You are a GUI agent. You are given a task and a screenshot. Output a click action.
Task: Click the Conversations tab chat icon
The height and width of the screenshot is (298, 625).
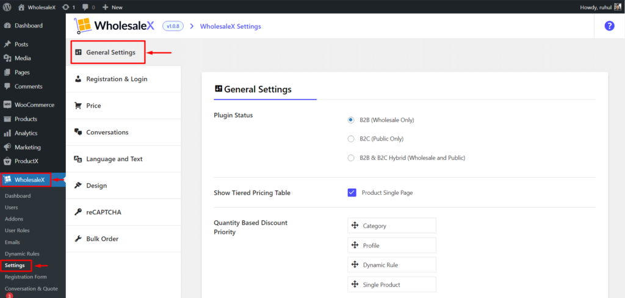point(78,132)
